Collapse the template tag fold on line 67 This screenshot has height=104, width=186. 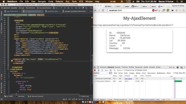pos(9,59)
